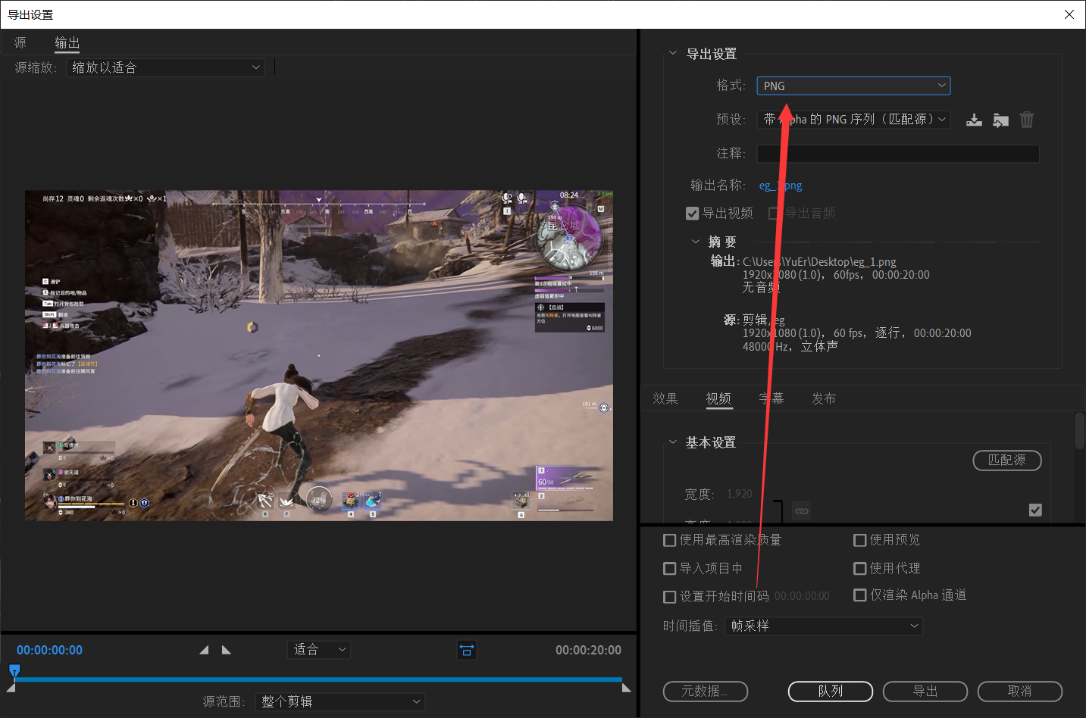
Task: Toggle the aspect ratio correction icon
Action: click(x=467, y=650)
